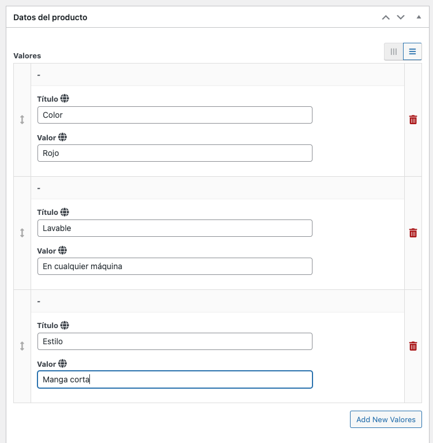The width and height of the screenshot is (433, 443).
Task: Remove the Estilo row using trash icon
Action: click(413, 346)
